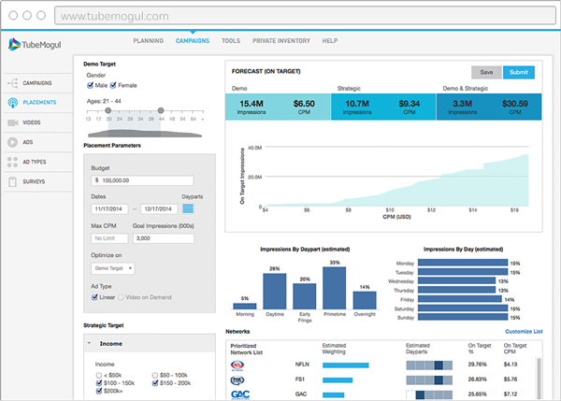Viewport: 561px width, 401px height.
Task: Open the Dayparts grid icon
Action: click(x=188, y=208)
